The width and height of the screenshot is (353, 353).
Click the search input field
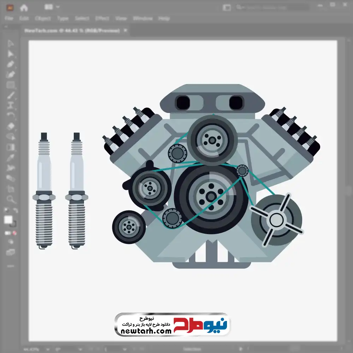coord(272,7)
